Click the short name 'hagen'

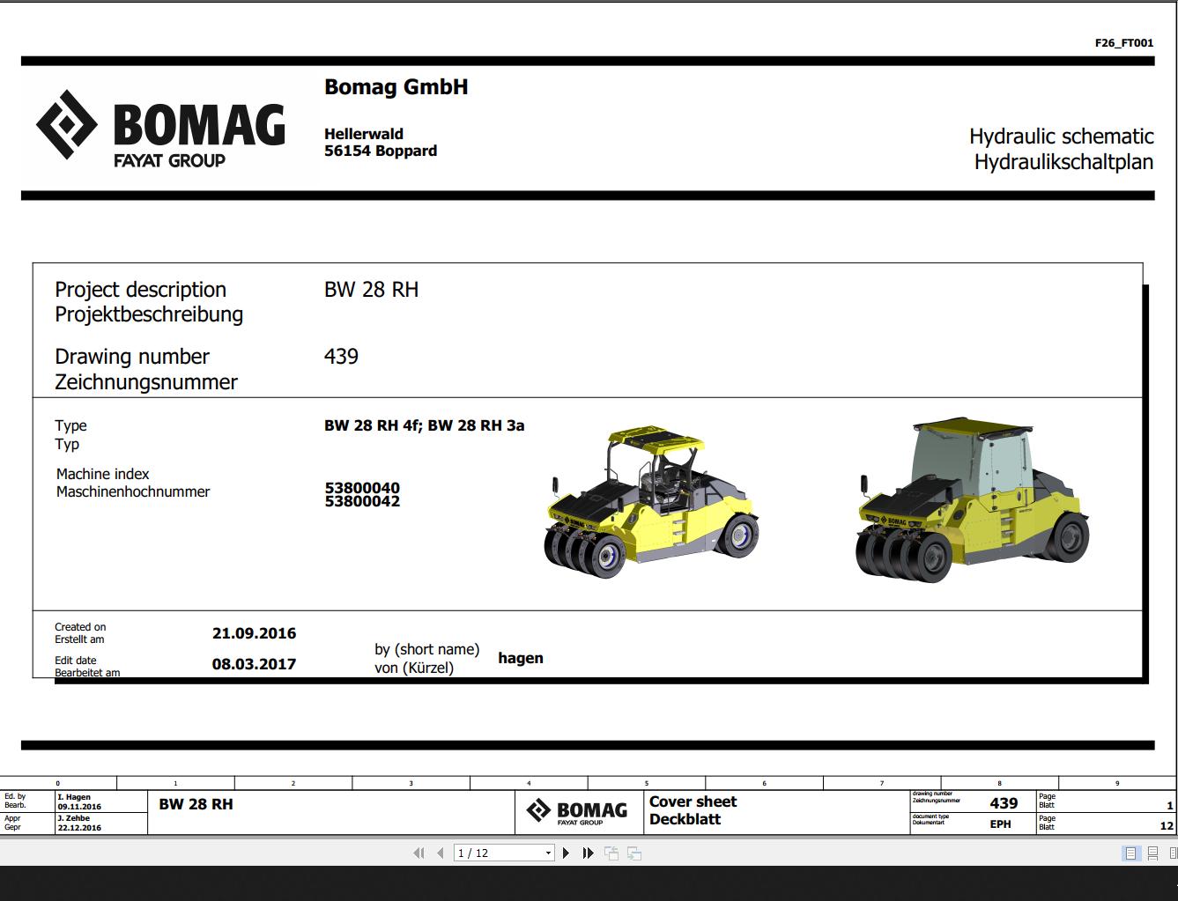point(521,658)
